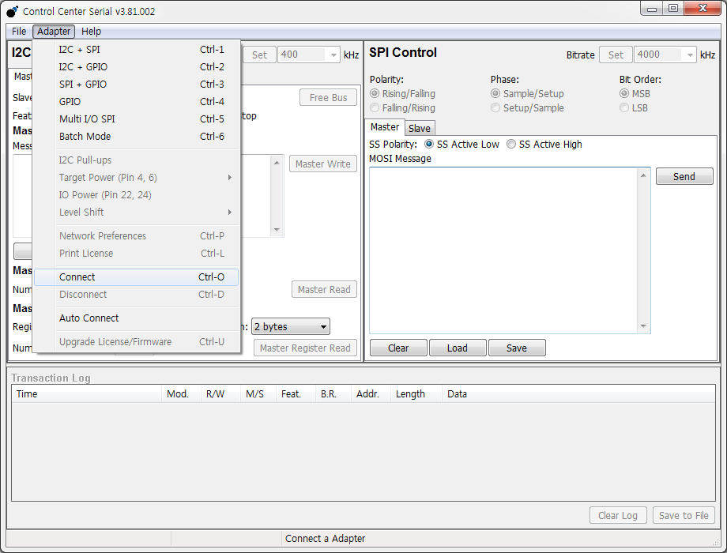
Task: Open I2C bitrate 400 dropdown
Action: [333, 55]
